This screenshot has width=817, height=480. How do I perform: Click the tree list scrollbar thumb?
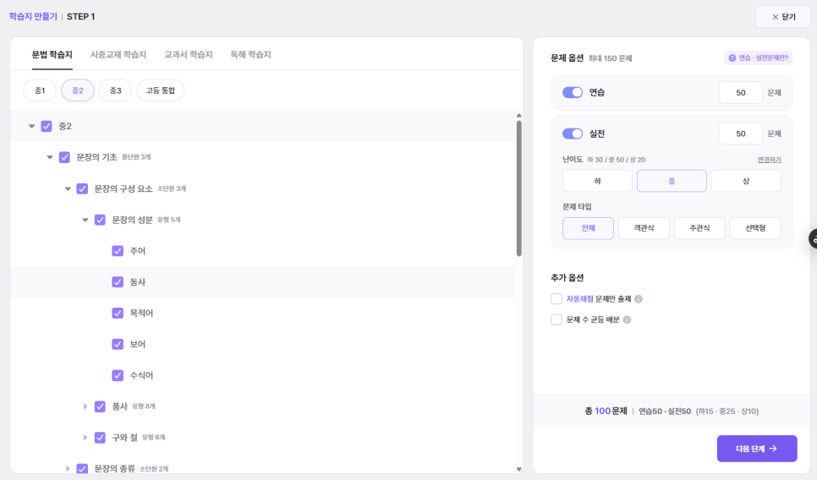(519, 188)
